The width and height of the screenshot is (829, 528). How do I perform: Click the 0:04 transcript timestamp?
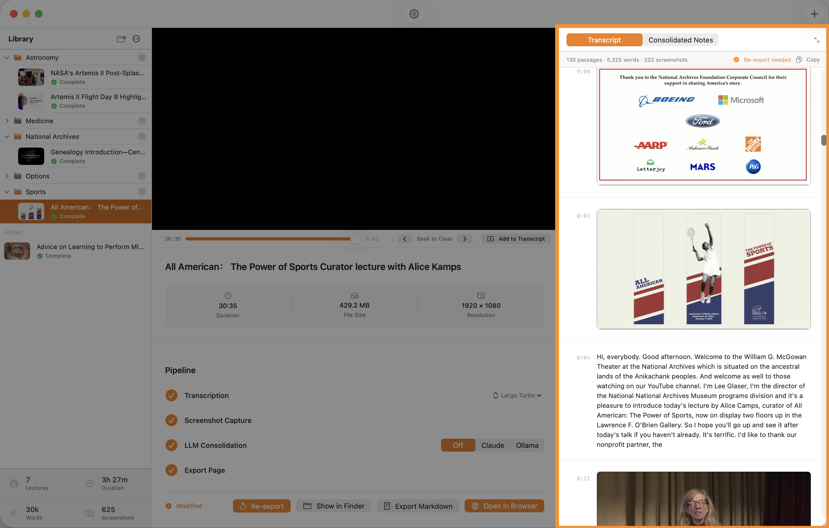click(583, 358)
